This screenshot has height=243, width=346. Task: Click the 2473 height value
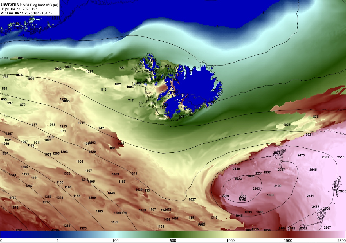[301, 155]
